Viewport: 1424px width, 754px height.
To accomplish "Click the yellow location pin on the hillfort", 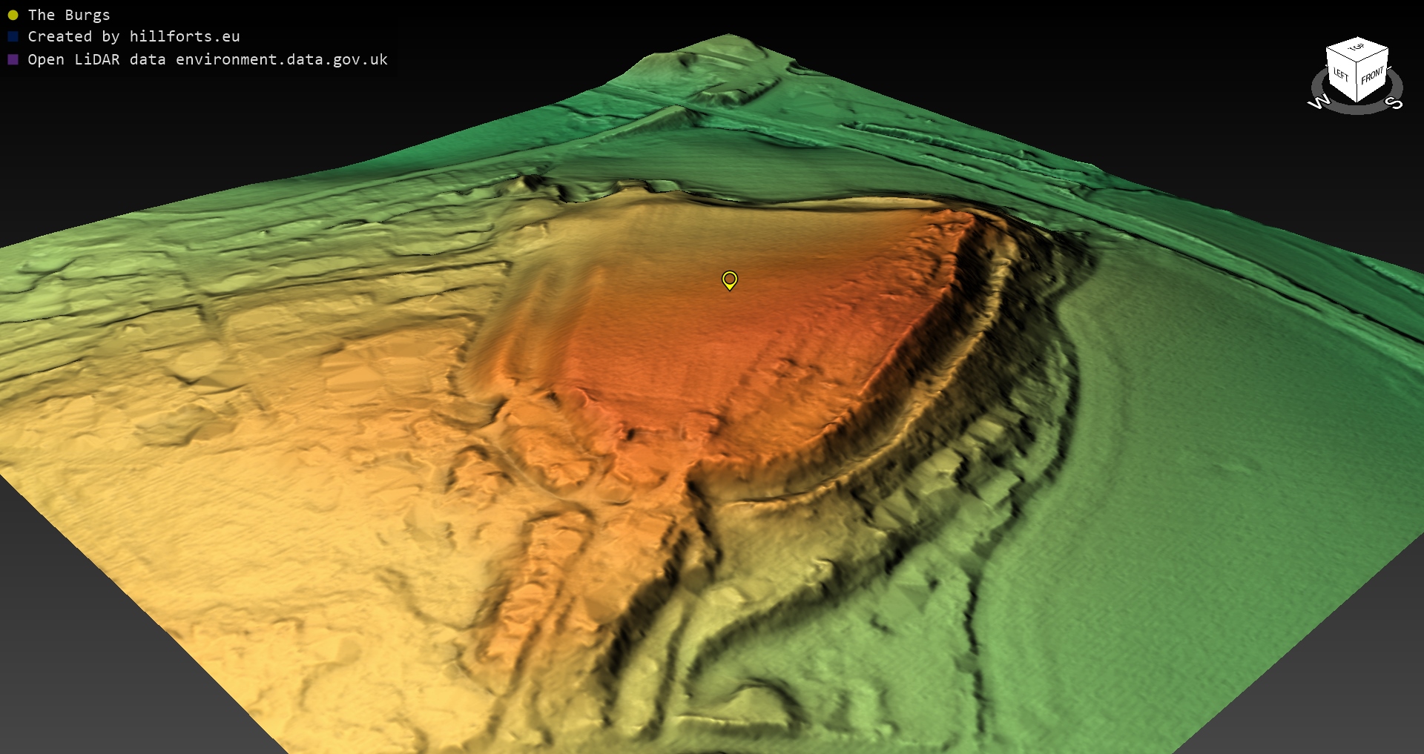I will (x=729, y=280).
